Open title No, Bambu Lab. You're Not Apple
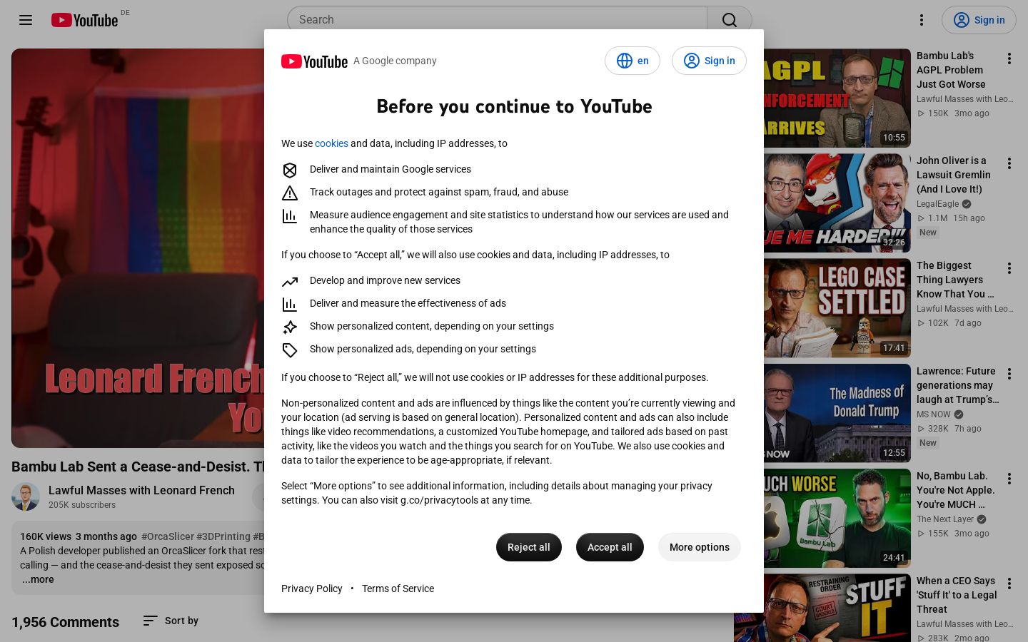The image size is (1028, 642). point(956,490)
